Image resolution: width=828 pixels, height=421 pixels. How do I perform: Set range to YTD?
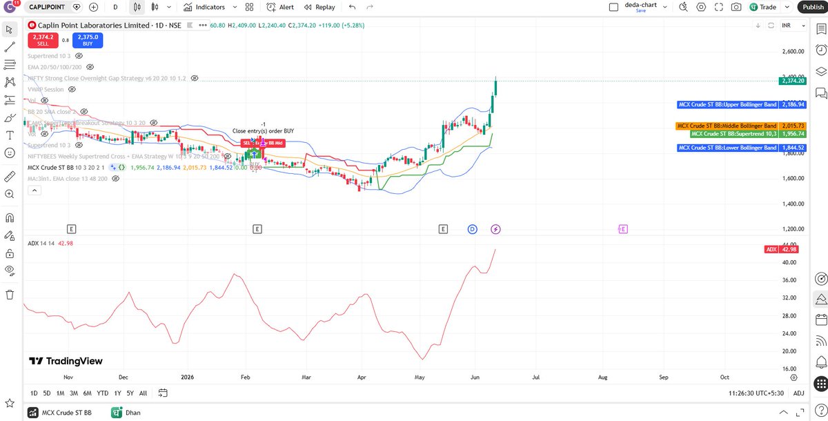tap(103, 393)
